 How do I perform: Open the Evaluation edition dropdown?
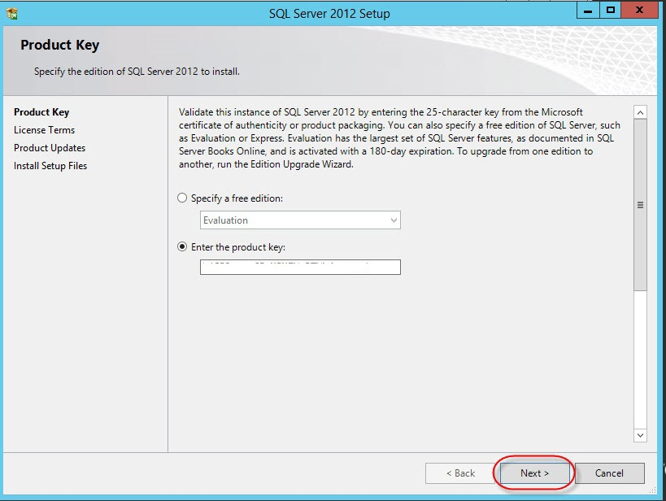tap(300, 220)
